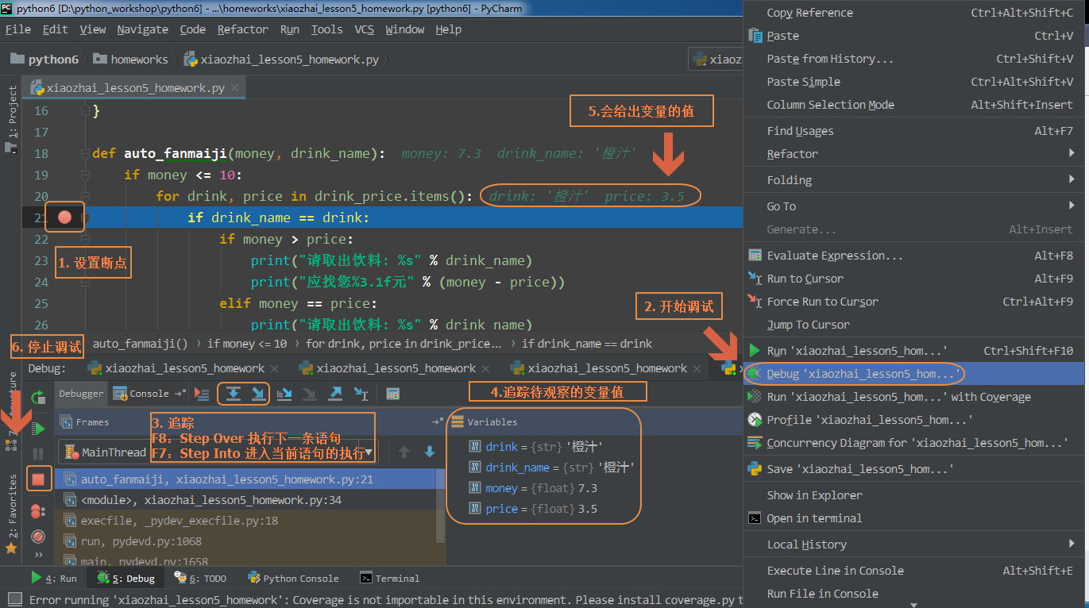Open the Navigate menu
Image resolution: width=1089 pixels, height=608 pixels.
point(142,29)
